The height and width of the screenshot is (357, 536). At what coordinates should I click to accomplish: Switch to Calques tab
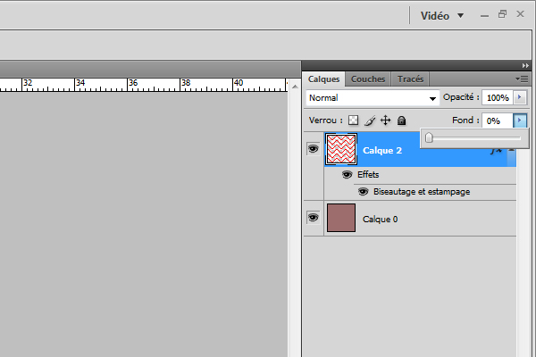[x=323, y=79]
